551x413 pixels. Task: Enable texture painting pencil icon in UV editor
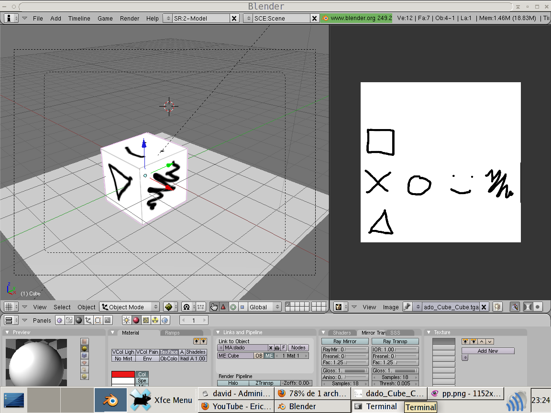(515, 307)
